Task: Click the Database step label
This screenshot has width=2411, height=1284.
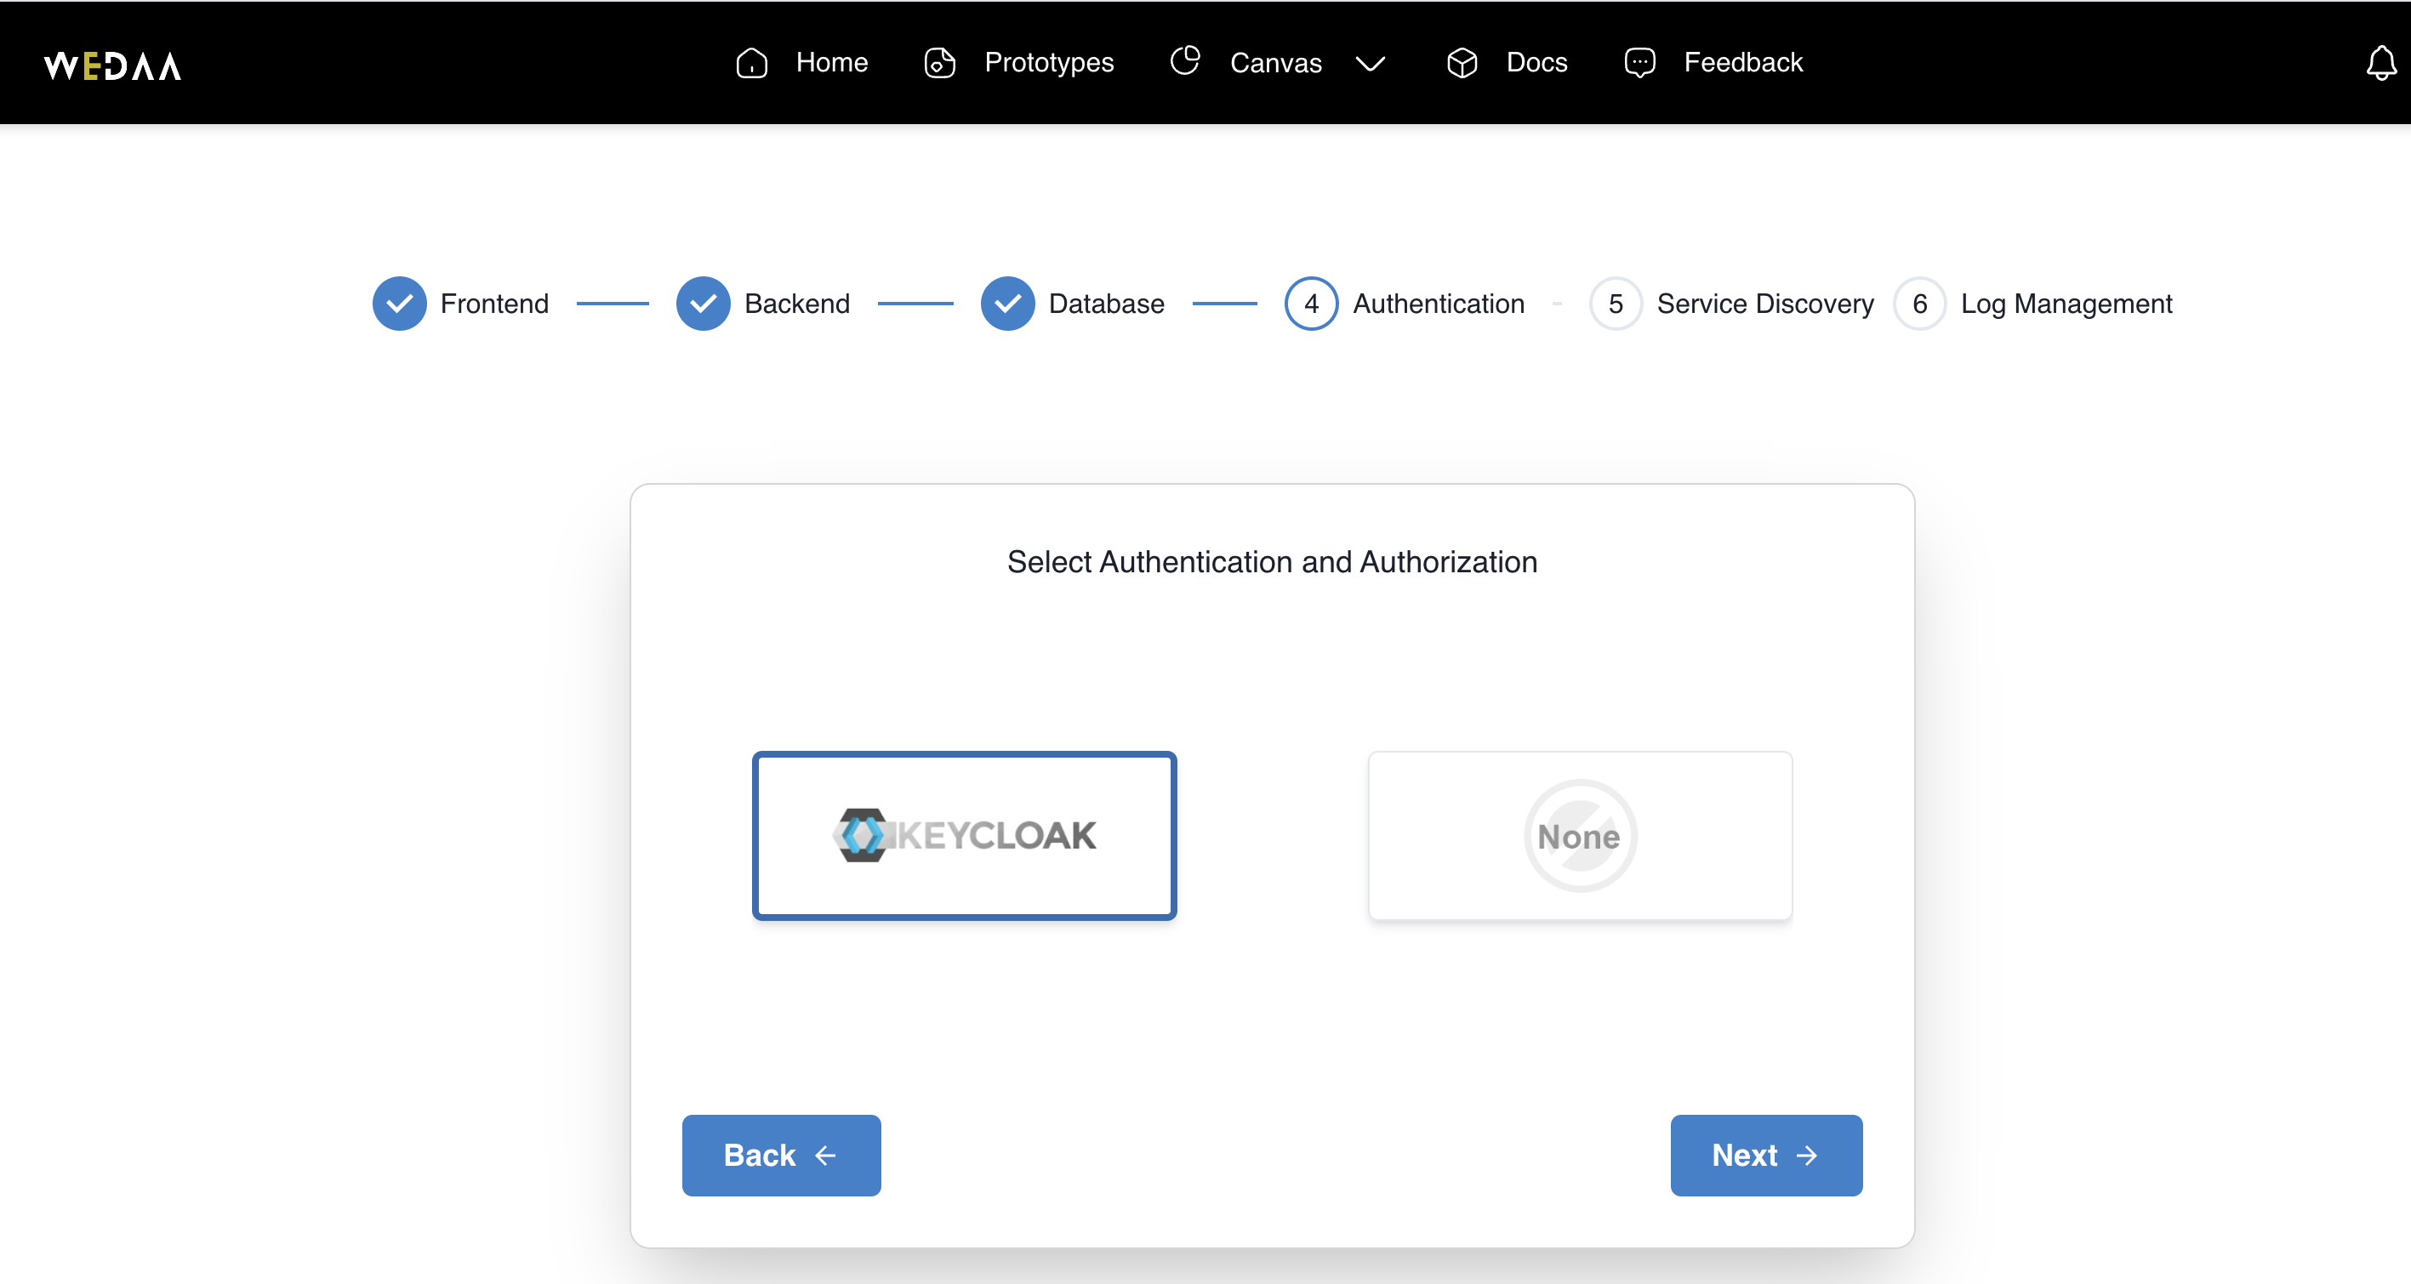Action: point(1106,304)
